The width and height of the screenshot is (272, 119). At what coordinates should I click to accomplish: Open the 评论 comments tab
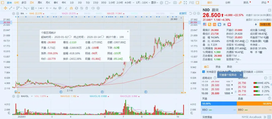(x=264, y=3)
